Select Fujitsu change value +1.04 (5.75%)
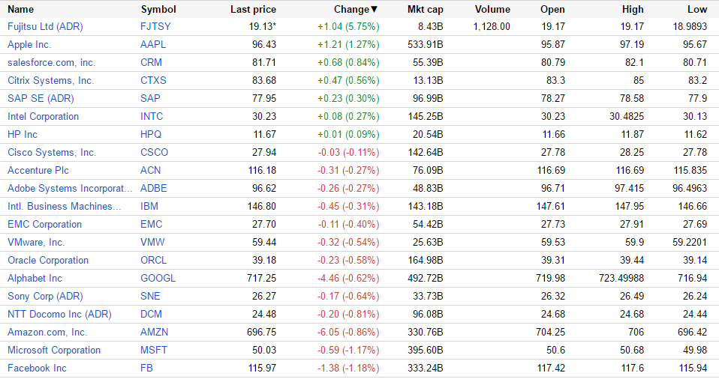This screenshot has width=719, height=379. point(348,26)
